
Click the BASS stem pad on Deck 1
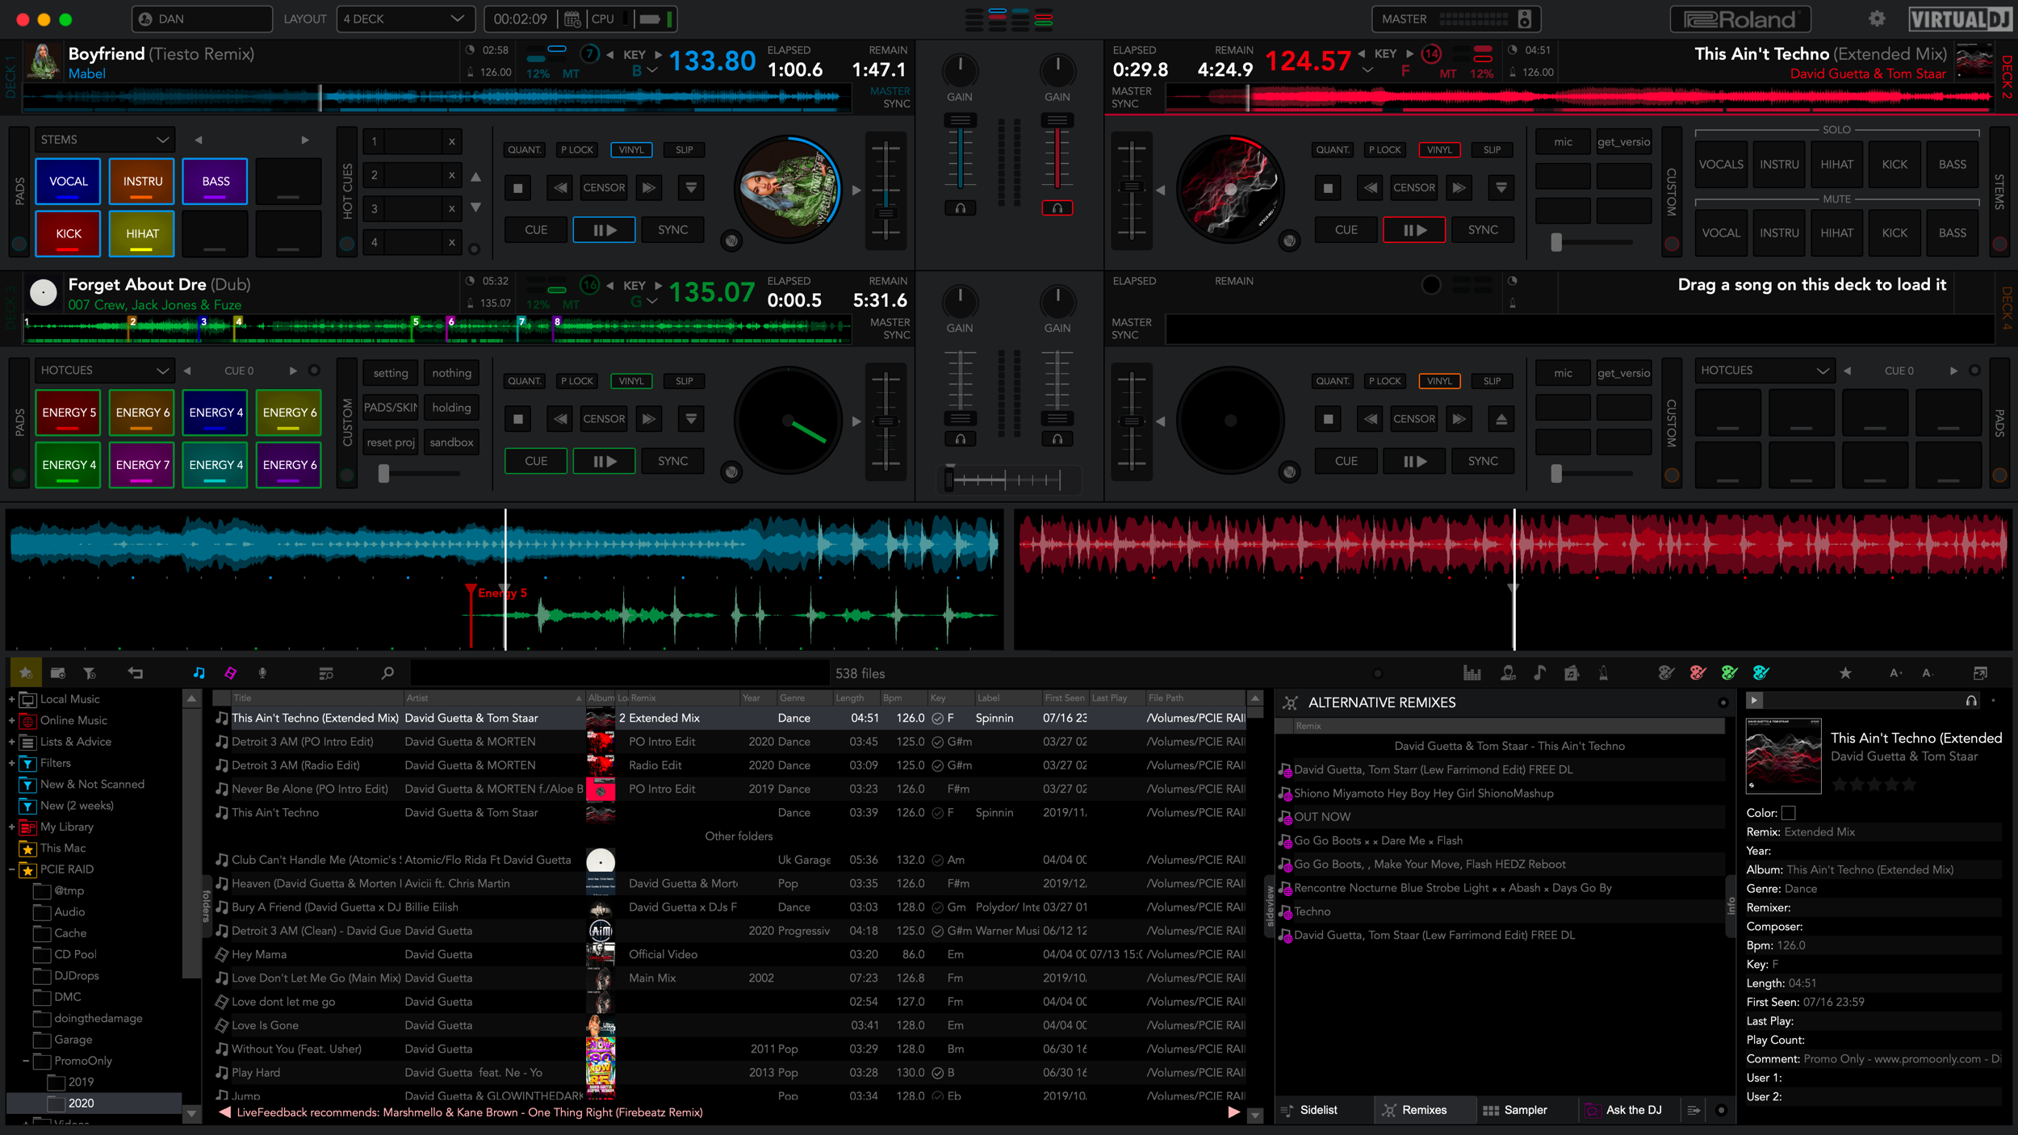click(215, 180)
